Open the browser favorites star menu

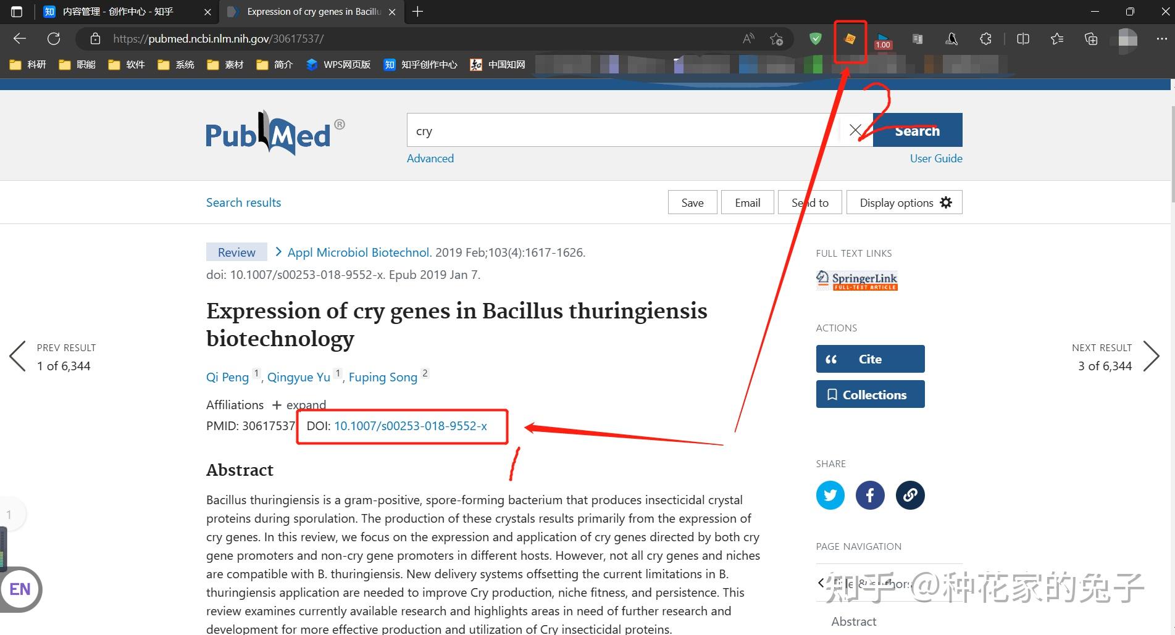1057,38
